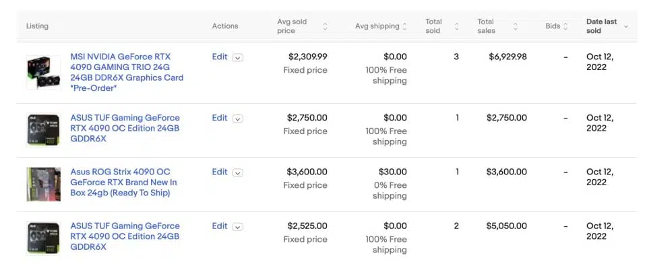Select the Listing column header

(x=37, y=26)
